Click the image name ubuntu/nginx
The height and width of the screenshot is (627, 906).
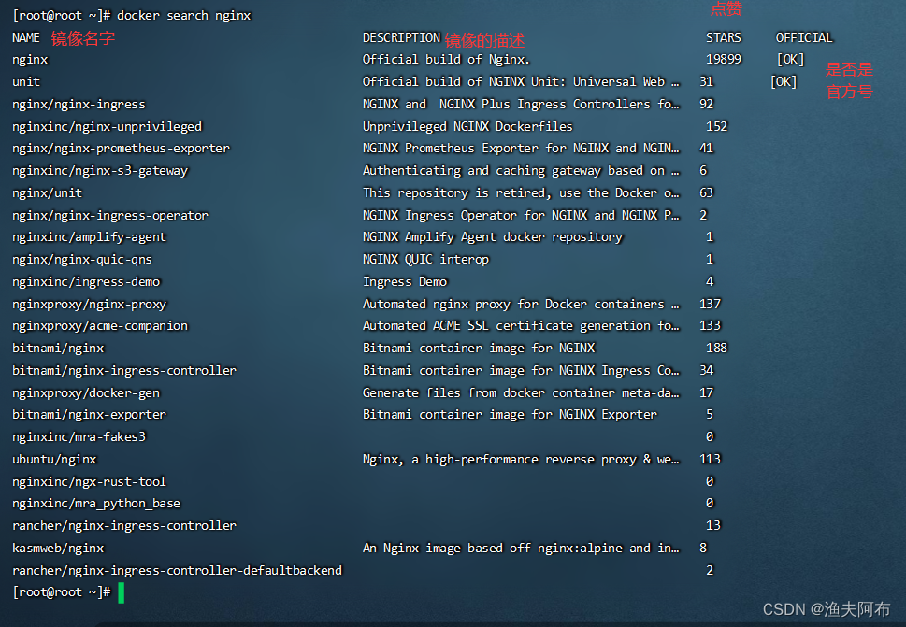(54, 460)
